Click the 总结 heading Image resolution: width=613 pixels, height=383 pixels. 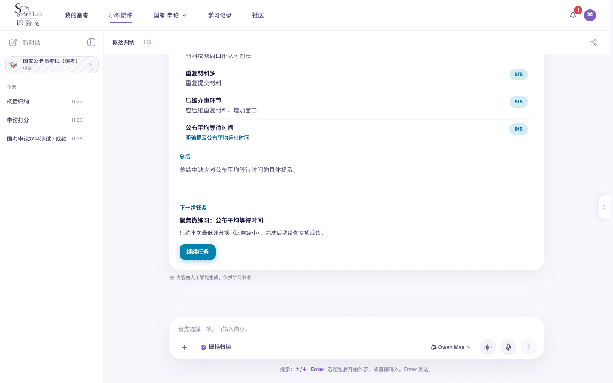click(x=185, y=157)
